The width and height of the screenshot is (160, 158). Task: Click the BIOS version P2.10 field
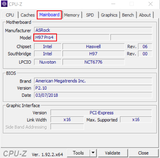tap(93, 88)
